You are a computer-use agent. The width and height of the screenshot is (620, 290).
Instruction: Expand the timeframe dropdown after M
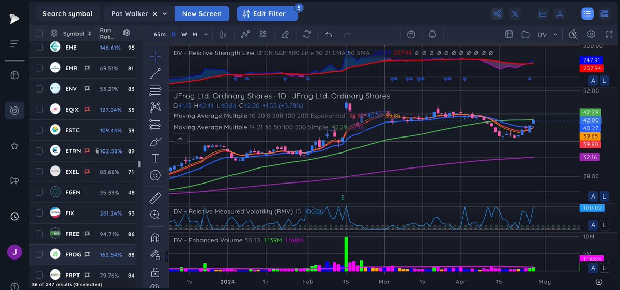[x=206, y=34]
